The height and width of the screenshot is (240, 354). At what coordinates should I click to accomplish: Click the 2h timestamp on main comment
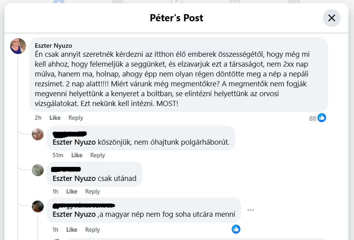[38, 118]
